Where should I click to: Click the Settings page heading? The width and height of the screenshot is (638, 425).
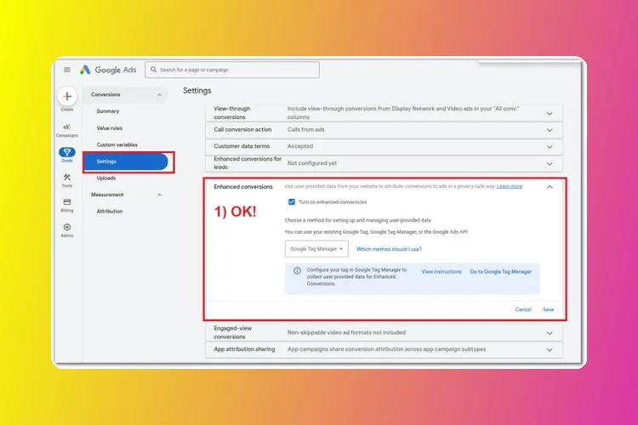click(x=197, y=90)
